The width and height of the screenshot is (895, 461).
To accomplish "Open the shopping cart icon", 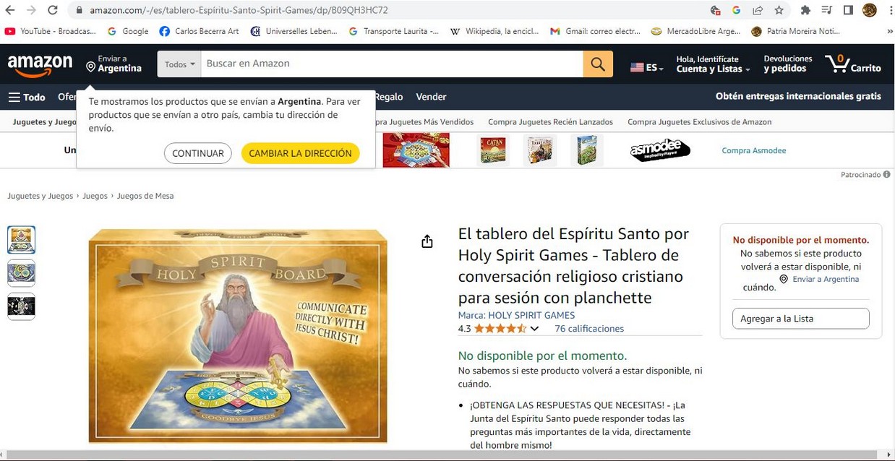I will 853,64.
